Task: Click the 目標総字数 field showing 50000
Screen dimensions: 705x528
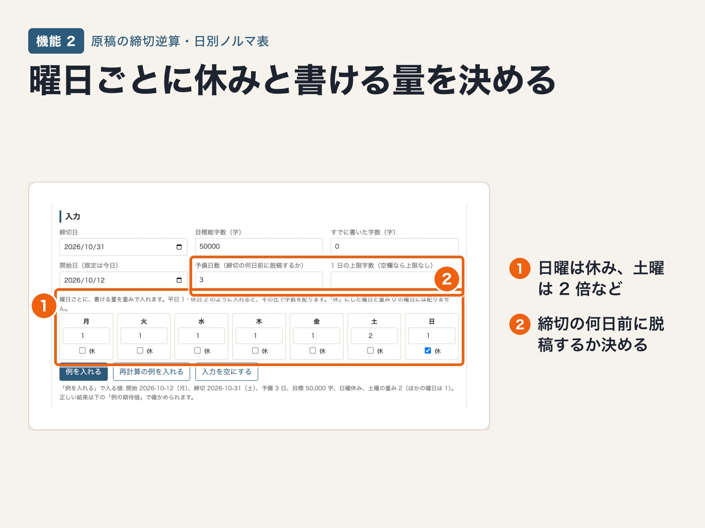Action: pyautogui.click(x=259, y=246)
